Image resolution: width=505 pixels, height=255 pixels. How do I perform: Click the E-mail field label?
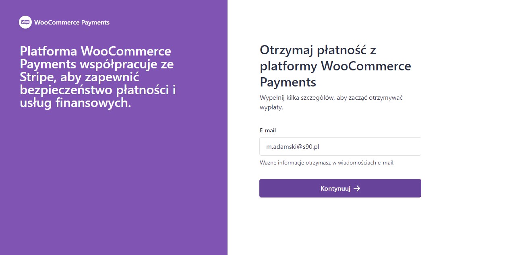click(268, 130)
